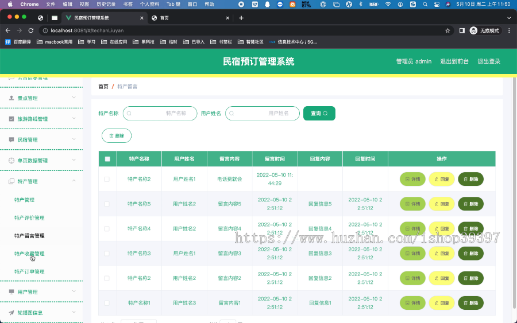
Task: Click the 特产名称 search input field
Action: tap(160, 113)
